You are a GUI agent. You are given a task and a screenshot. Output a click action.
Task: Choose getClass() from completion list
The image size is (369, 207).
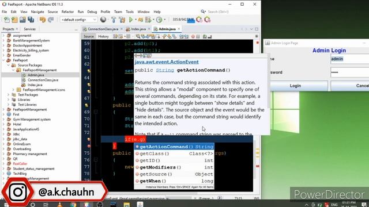174,154
